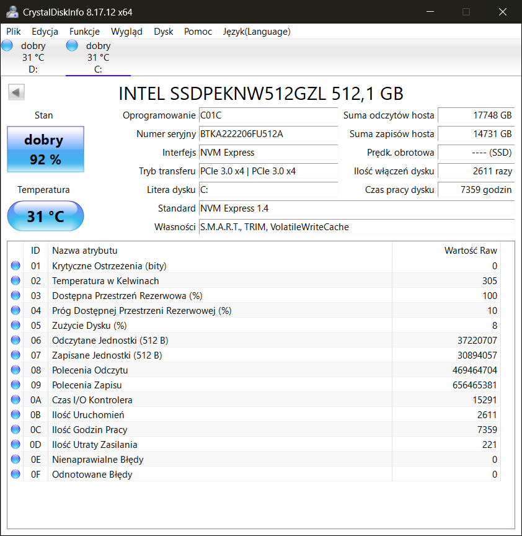
Task: Click the serial number field
Action: [x=268, y=134]
